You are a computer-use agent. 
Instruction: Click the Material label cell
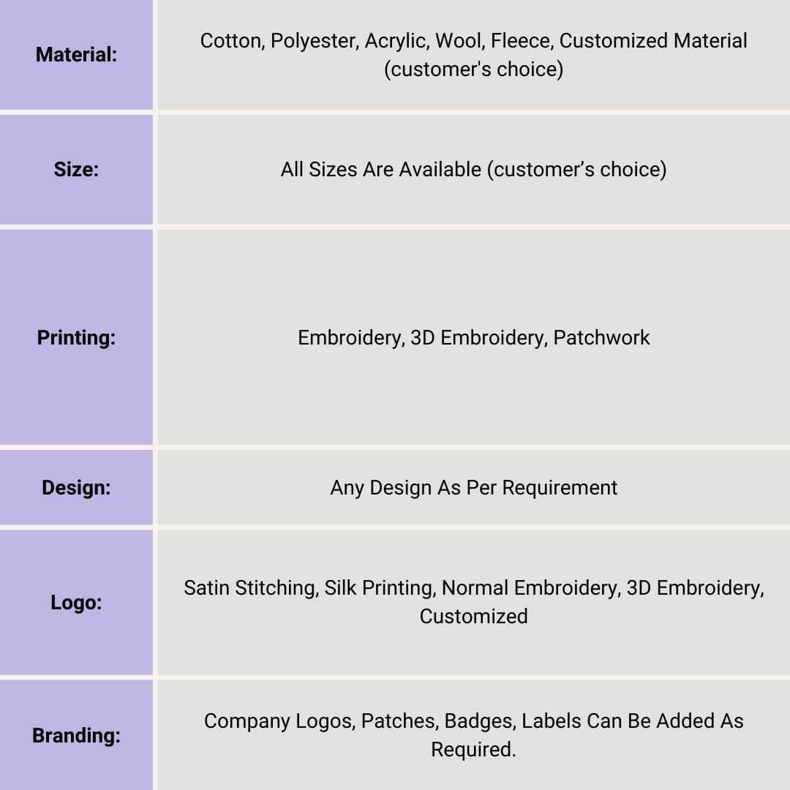click(76, 55)
